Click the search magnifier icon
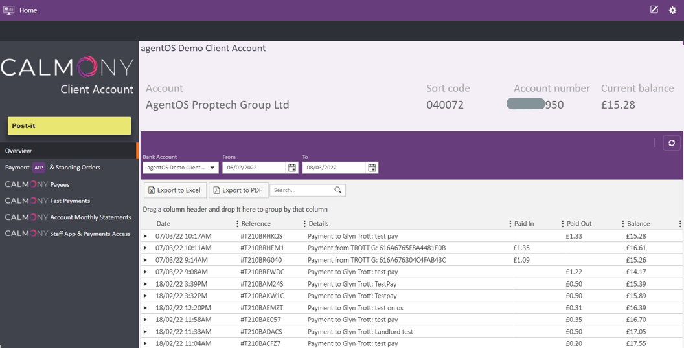This screenshot has height=348, width=684. 338,190
